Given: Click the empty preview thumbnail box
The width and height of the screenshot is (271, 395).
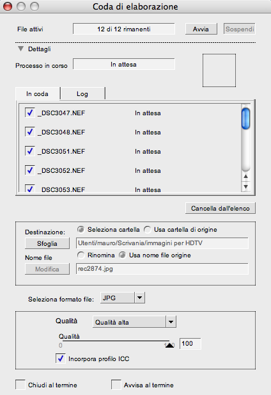Looking at the screenshot, I should click(219, 70).
